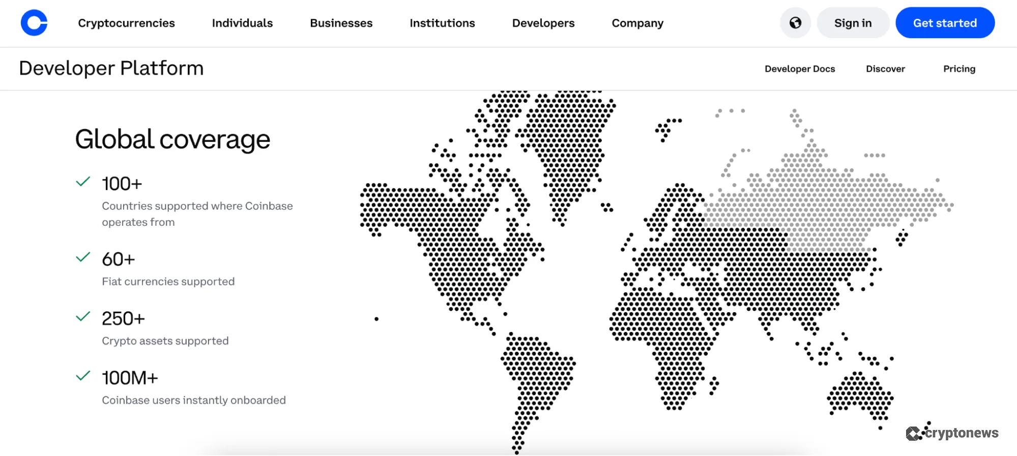Open the globe language selector
The width and height of the screenshot is (1017, 456).
(x=795, y=23)
